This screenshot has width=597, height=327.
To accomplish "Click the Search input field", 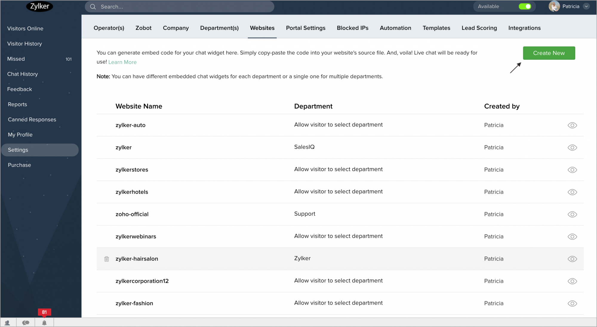I will pyautogui.click(x=179, y=7).
